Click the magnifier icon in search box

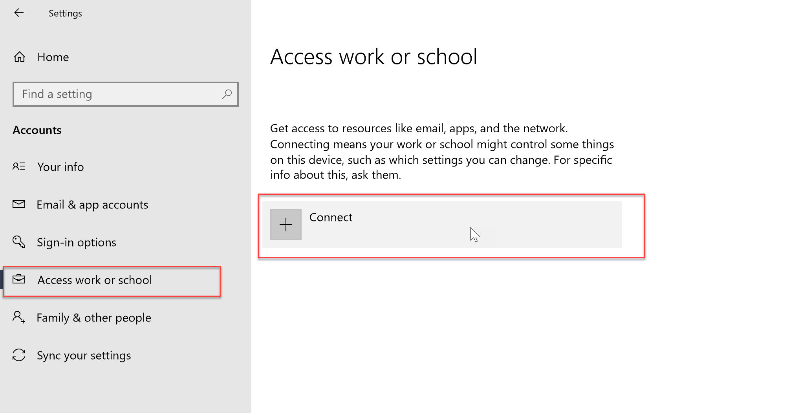point(227,94)
